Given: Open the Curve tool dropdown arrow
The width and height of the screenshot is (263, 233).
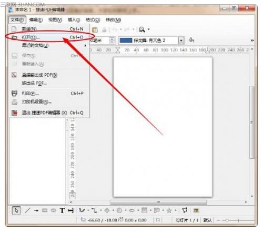Looking at the screenshot, I should coord(88,210).
